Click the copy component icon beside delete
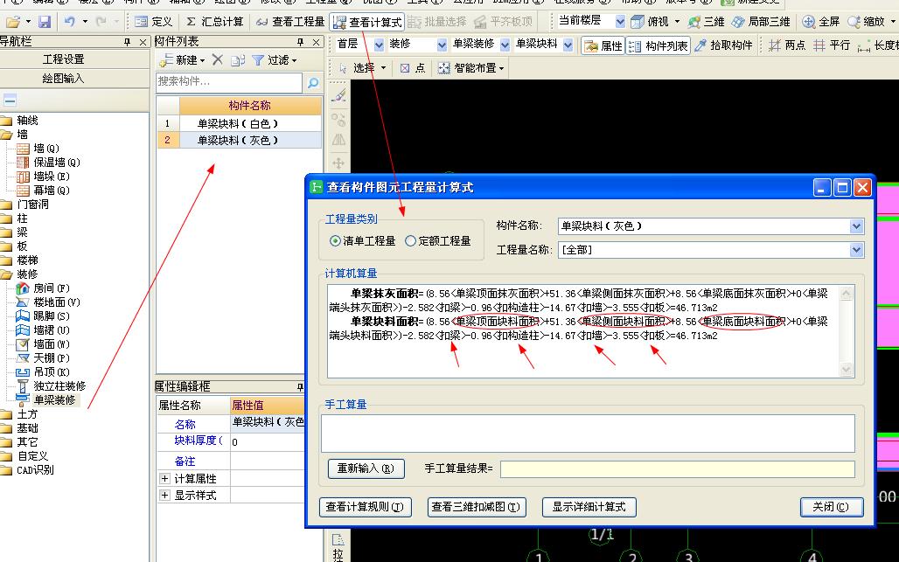This screenshot has height=562, width=899. (238, 60)
